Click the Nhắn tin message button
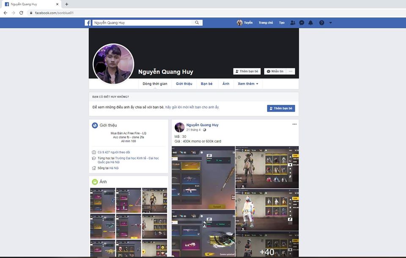 [x=275, y=71]
